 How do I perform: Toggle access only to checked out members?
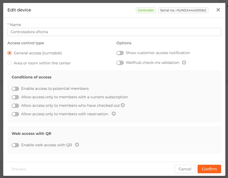click(15, 106)
